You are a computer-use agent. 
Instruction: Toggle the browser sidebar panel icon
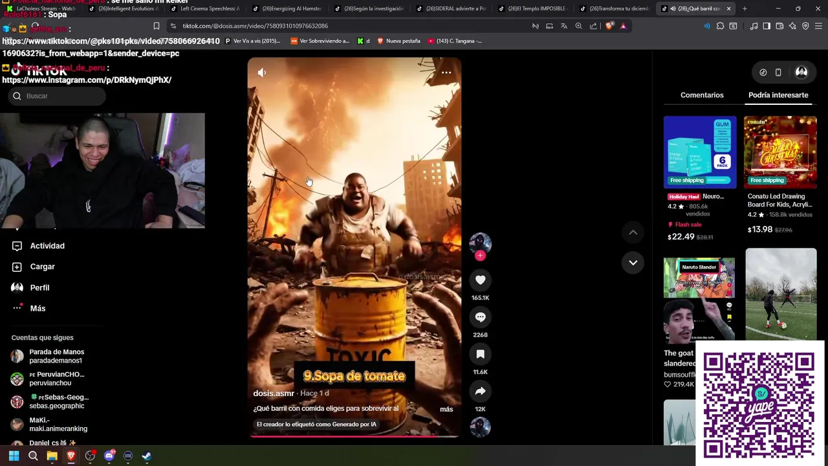click(767, 26)
